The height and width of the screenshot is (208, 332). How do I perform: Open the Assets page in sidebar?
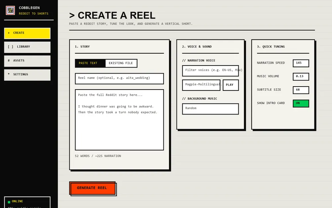pyautogui.click(x=27, y=61)
